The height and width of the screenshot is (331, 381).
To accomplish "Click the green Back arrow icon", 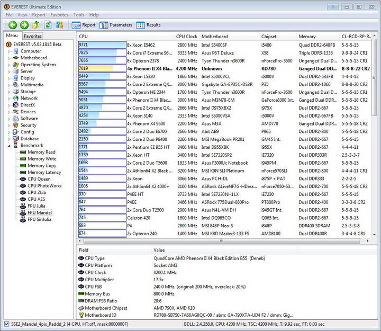I will click(13, 25).
